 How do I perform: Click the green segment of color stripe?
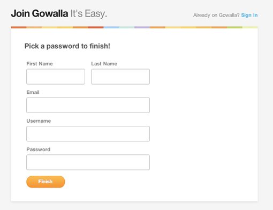[x=234, y=27]
